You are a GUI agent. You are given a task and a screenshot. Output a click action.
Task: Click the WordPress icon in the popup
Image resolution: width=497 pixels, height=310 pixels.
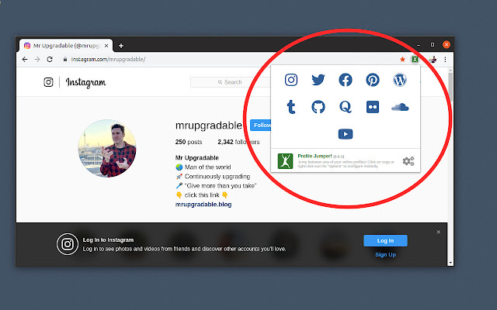click(x=400, y=80)
